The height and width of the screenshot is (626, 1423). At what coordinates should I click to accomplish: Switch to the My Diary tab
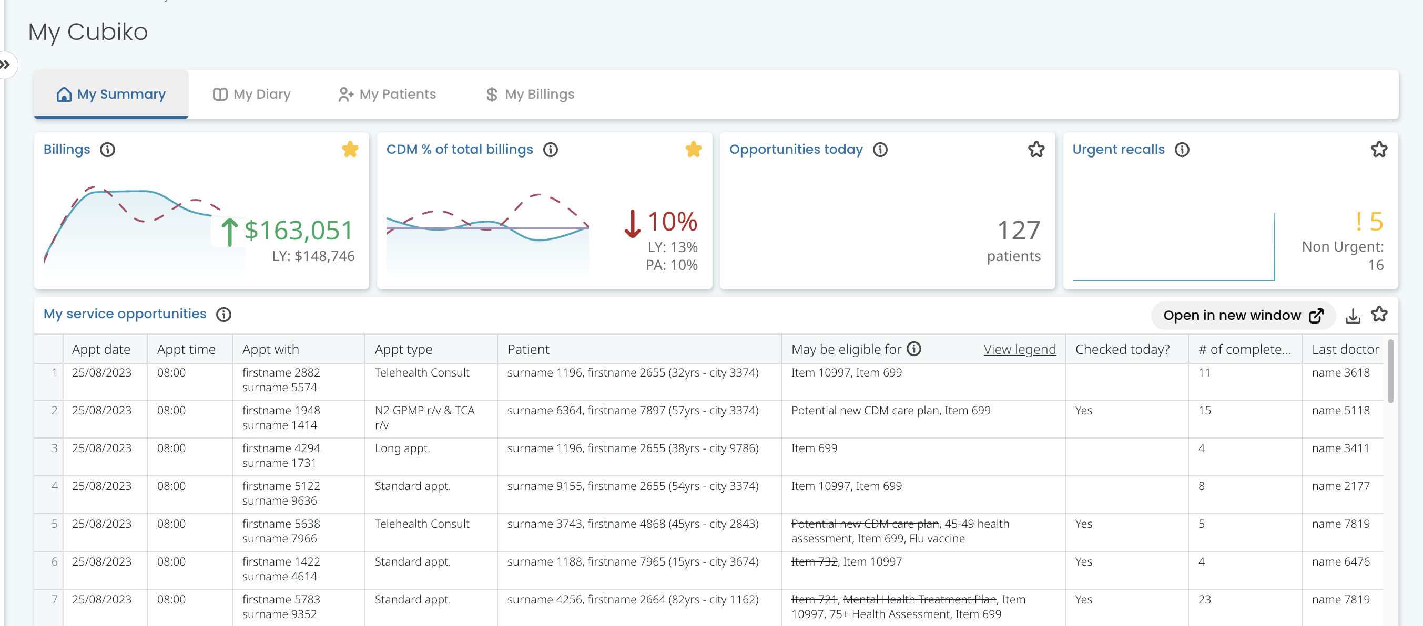click(x=252, y=95)
